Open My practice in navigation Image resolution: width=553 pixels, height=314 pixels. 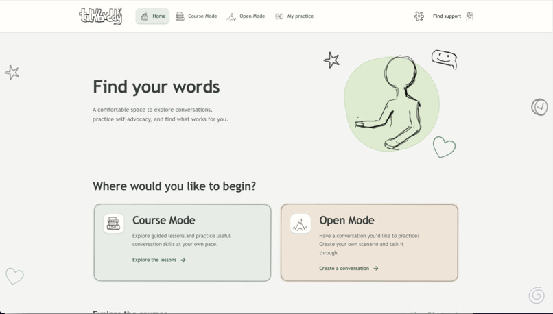click(x=294, y=16)
